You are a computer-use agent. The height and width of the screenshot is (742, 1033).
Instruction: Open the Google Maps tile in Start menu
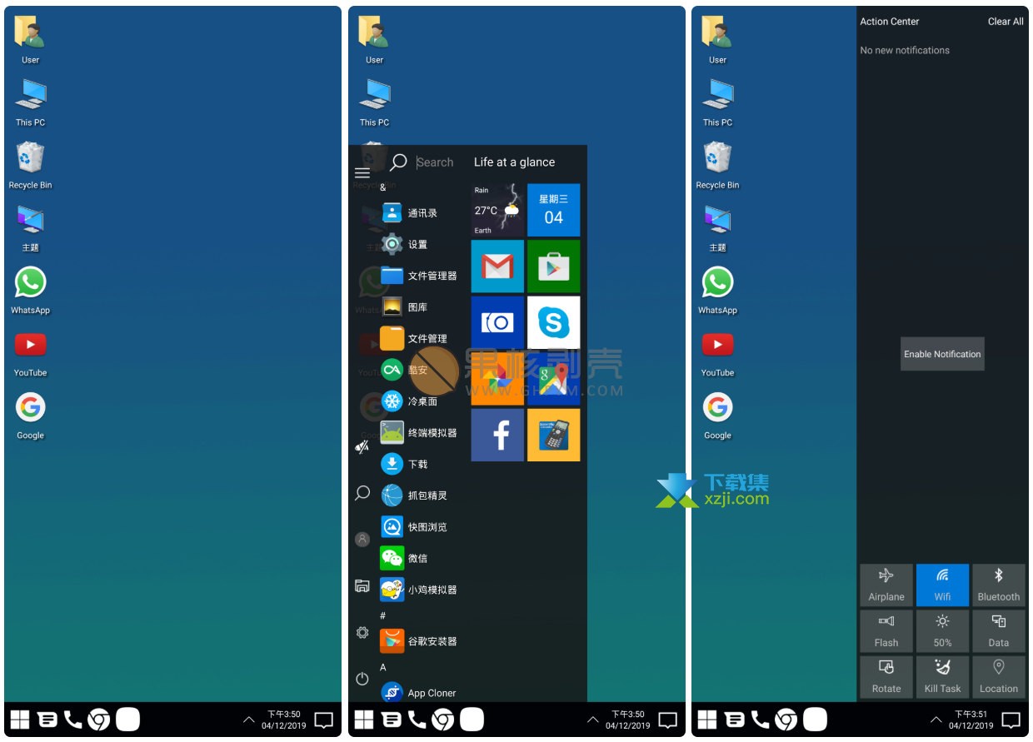pos(553,379)
